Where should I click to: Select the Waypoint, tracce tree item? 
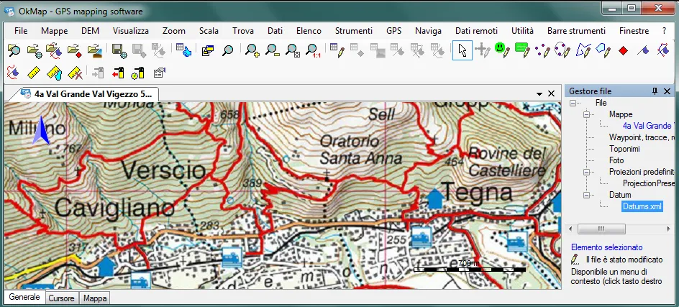tap(642, 137)
